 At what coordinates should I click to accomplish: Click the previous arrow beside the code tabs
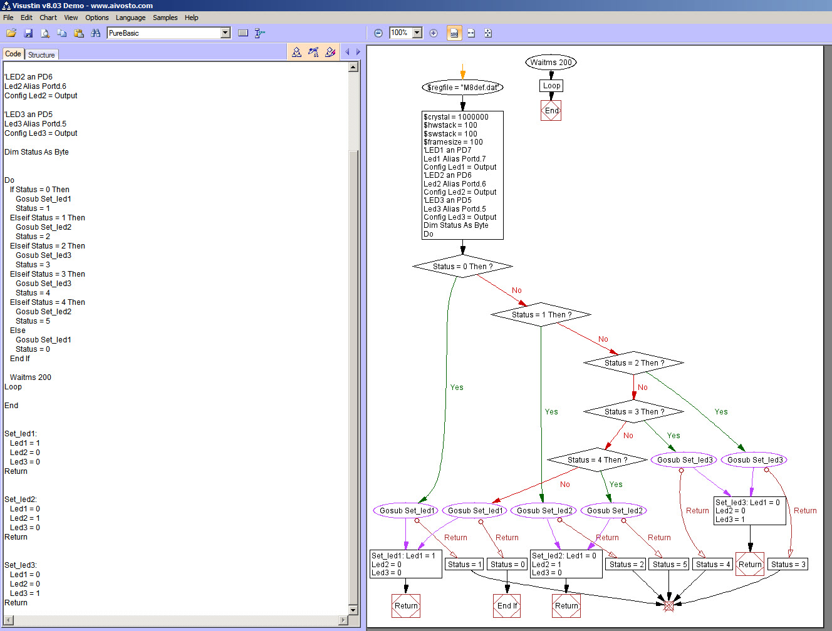[347, 53]
